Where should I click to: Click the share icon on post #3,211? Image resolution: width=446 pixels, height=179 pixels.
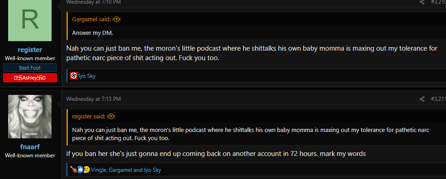pos(422,99)
